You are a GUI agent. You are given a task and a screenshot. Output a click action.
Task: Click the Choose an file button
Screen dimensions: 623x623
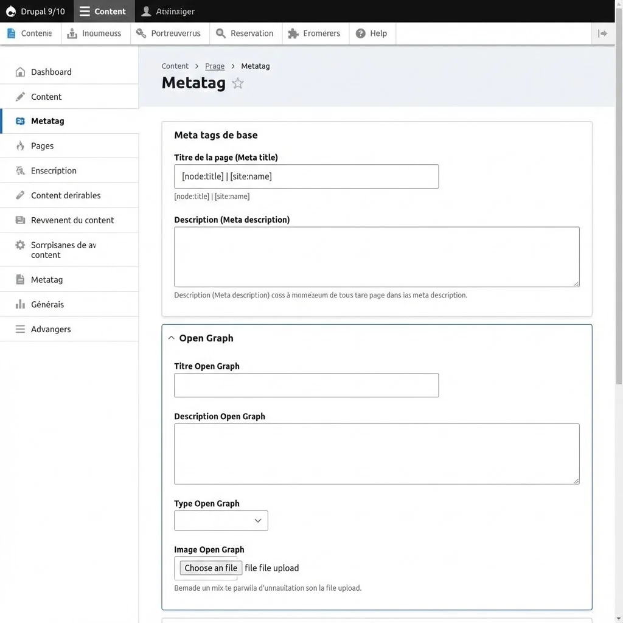pos(211,568)
